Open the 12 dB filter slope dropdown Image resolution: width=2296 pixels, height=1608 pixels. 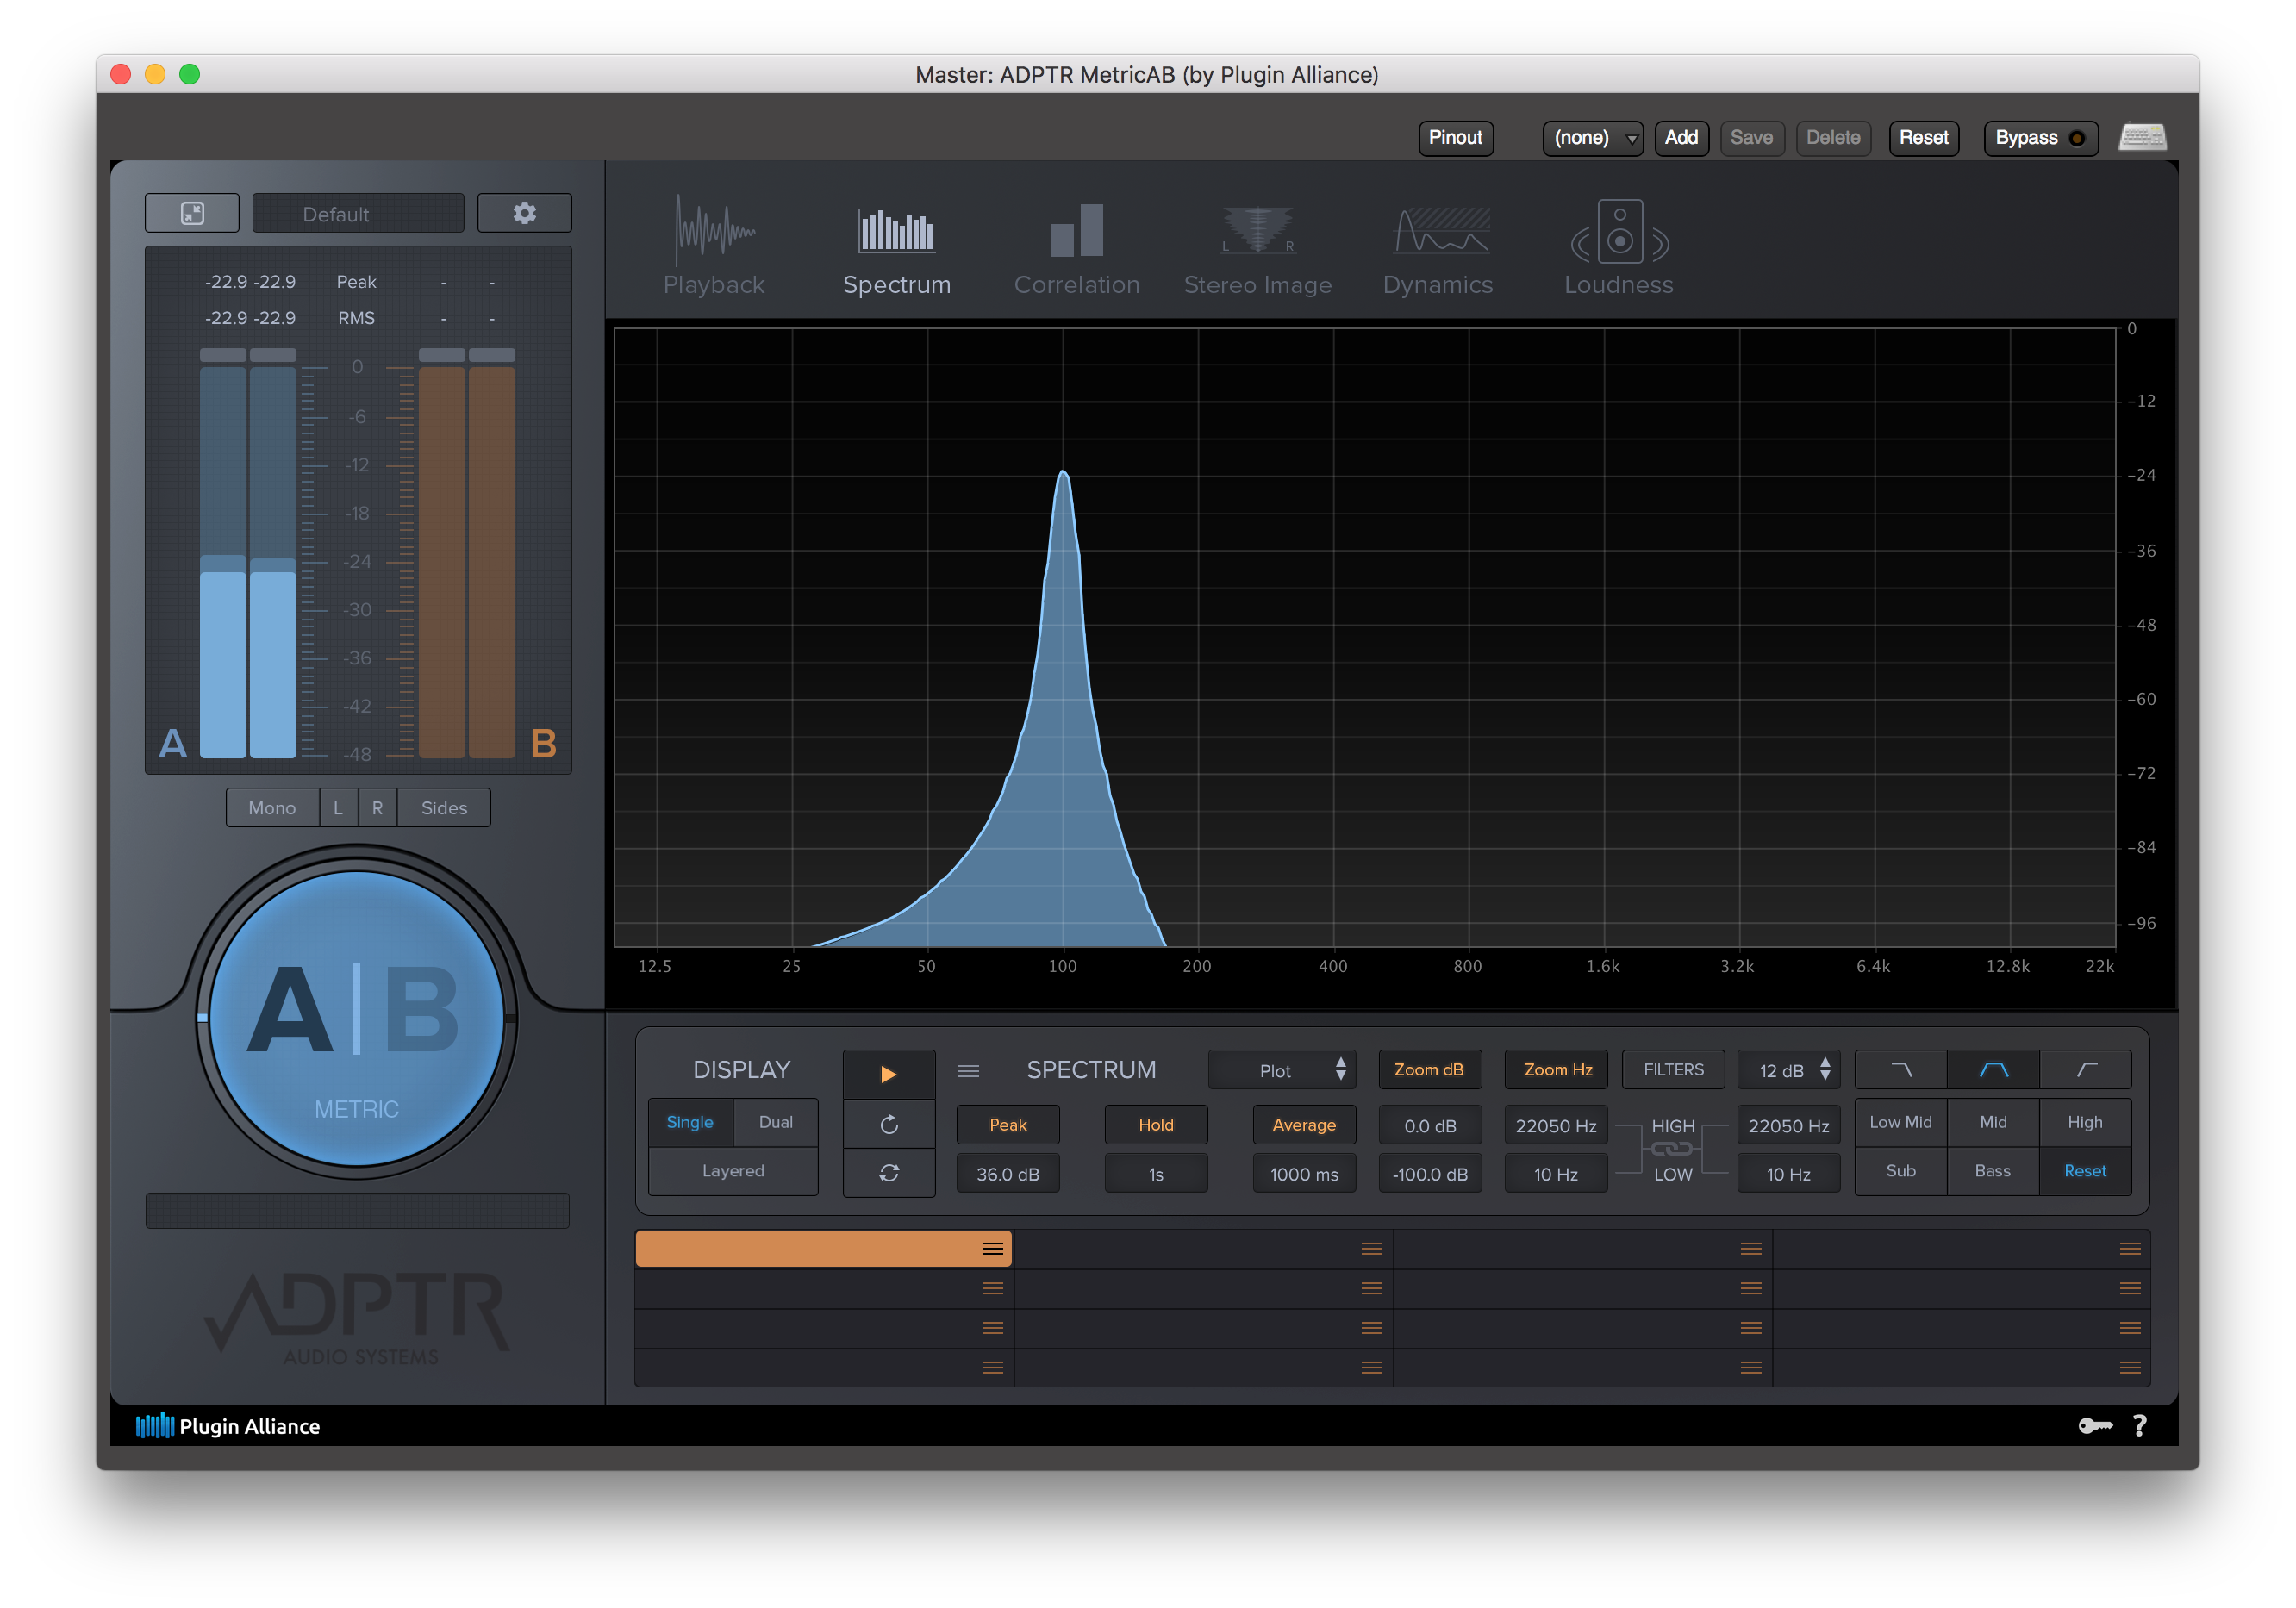click(x=1789, y=1070)
